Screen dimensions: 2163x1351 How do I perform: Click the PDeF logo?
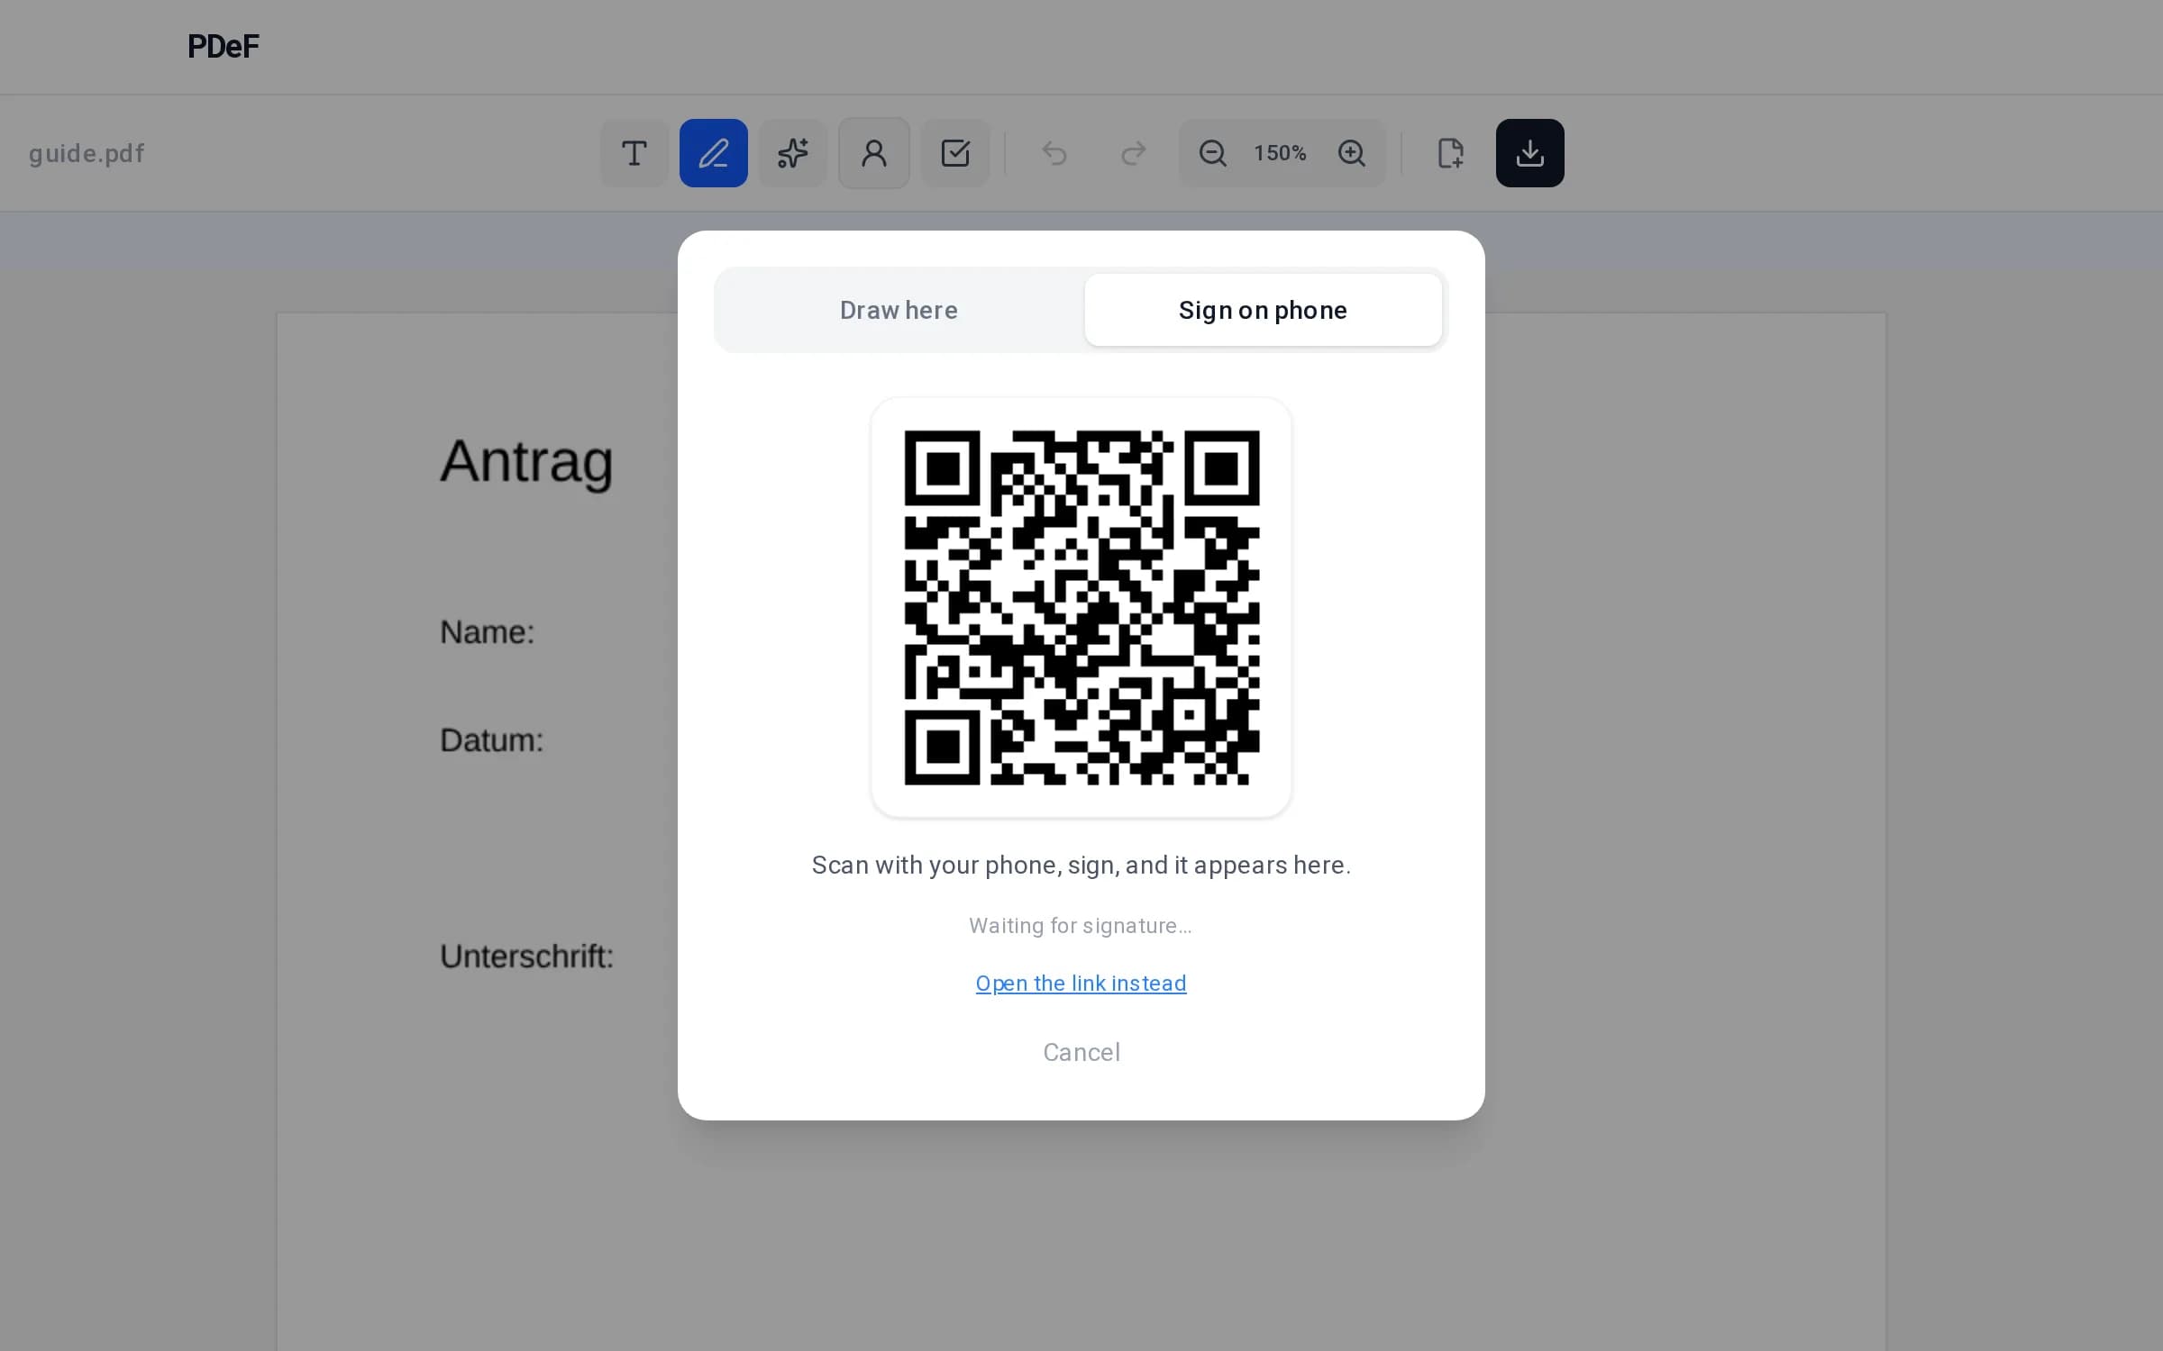[223, 47]
